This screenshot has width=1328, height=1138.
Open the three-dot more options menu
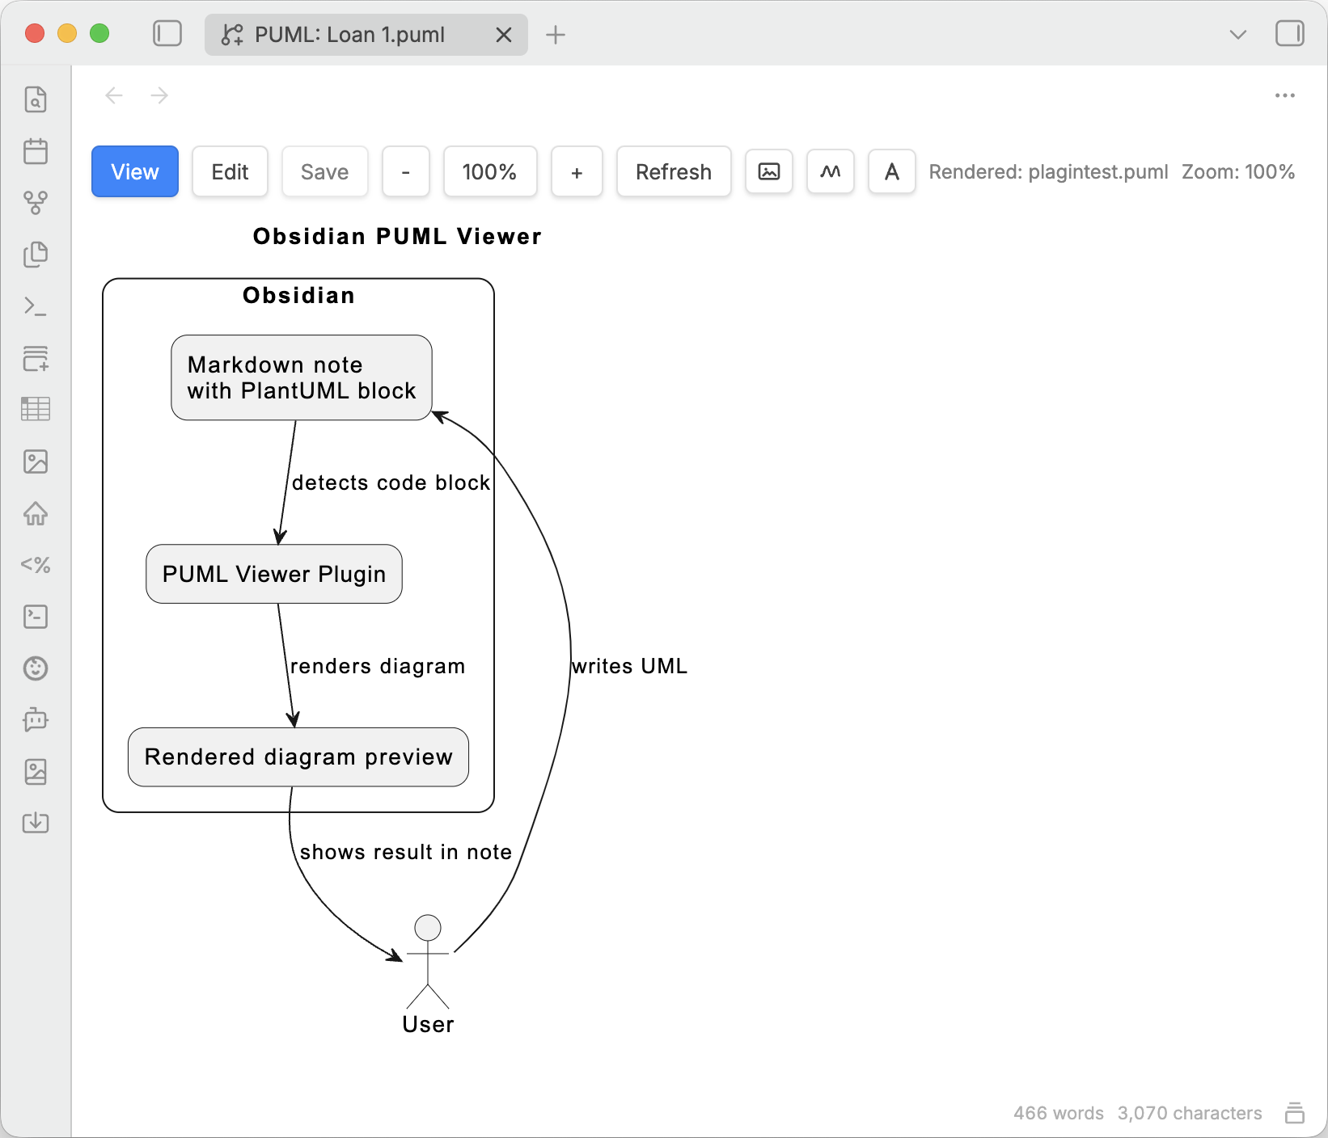[1285, 95]
